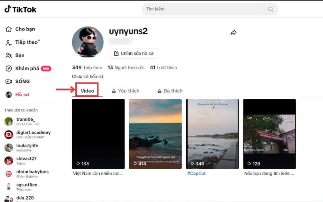
Task: Click Chỉnh sửa hồ sơ button
Action: pyautogui.click(x=134, y=54)
